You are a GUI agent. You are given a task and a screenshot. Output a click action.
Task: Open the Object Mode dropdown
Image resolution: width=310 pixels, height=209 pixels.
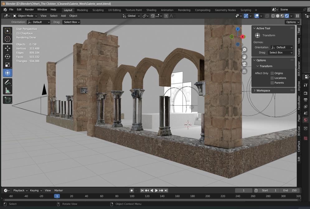(x=25, y=16)
